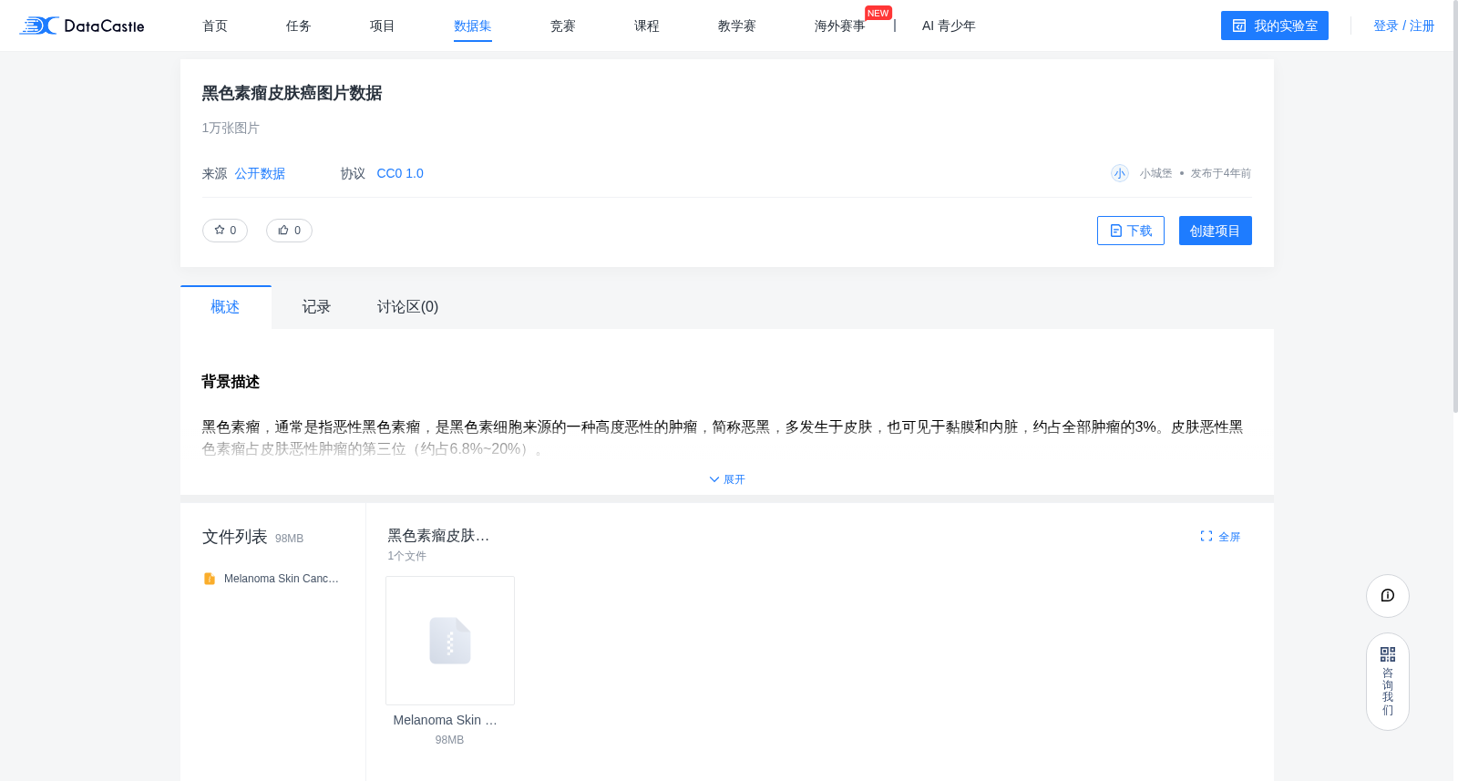This screenshot has height=781, width=1458.
Task: Open 竞赛 navigation item
Action: (x=563, y=26)
